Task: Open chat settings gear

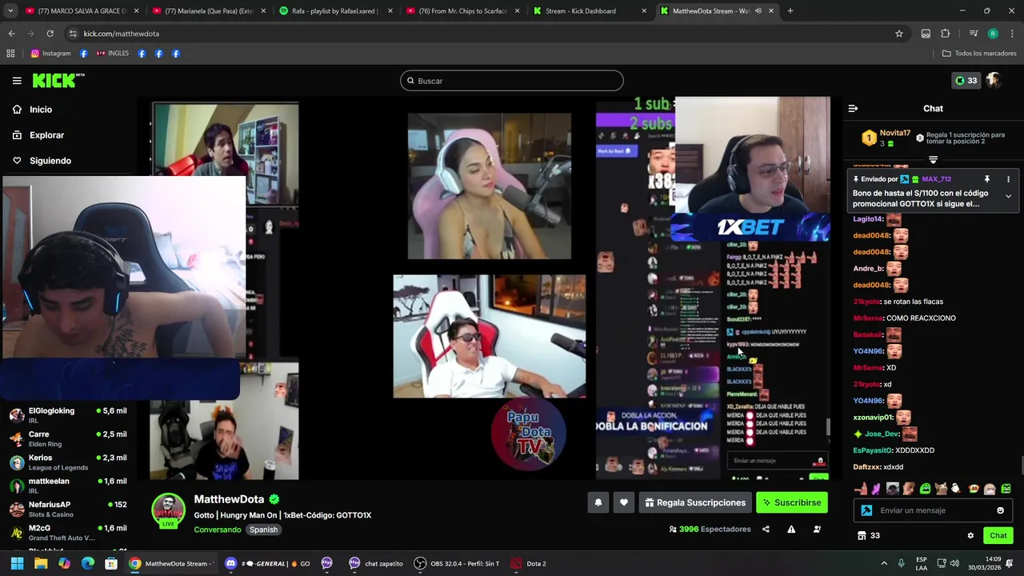Action: (970, 535)
